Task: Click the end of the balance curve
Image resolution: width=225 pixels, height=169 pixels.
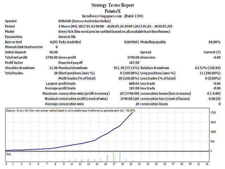Action: tap(132, 112)
